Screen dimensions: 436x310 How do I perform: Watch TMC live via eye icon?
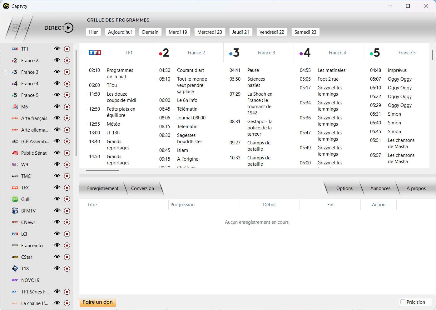pos(57,176)
